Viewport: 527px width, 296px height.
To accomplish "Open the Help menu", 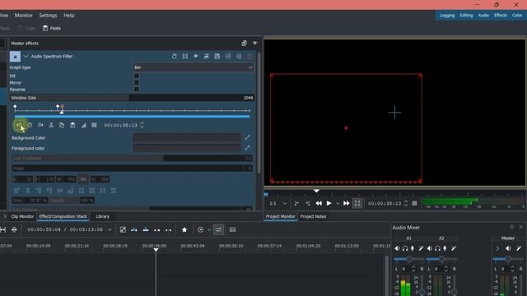I will [69, 16].
